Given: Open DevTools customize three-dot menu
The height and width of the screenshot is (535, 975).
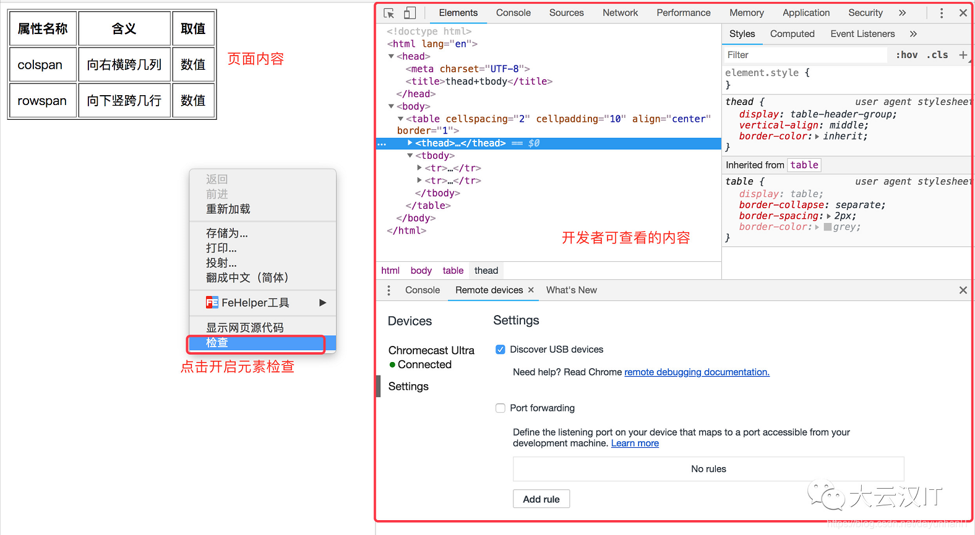Looking at the screenshot, I should (x=942, y=13).
